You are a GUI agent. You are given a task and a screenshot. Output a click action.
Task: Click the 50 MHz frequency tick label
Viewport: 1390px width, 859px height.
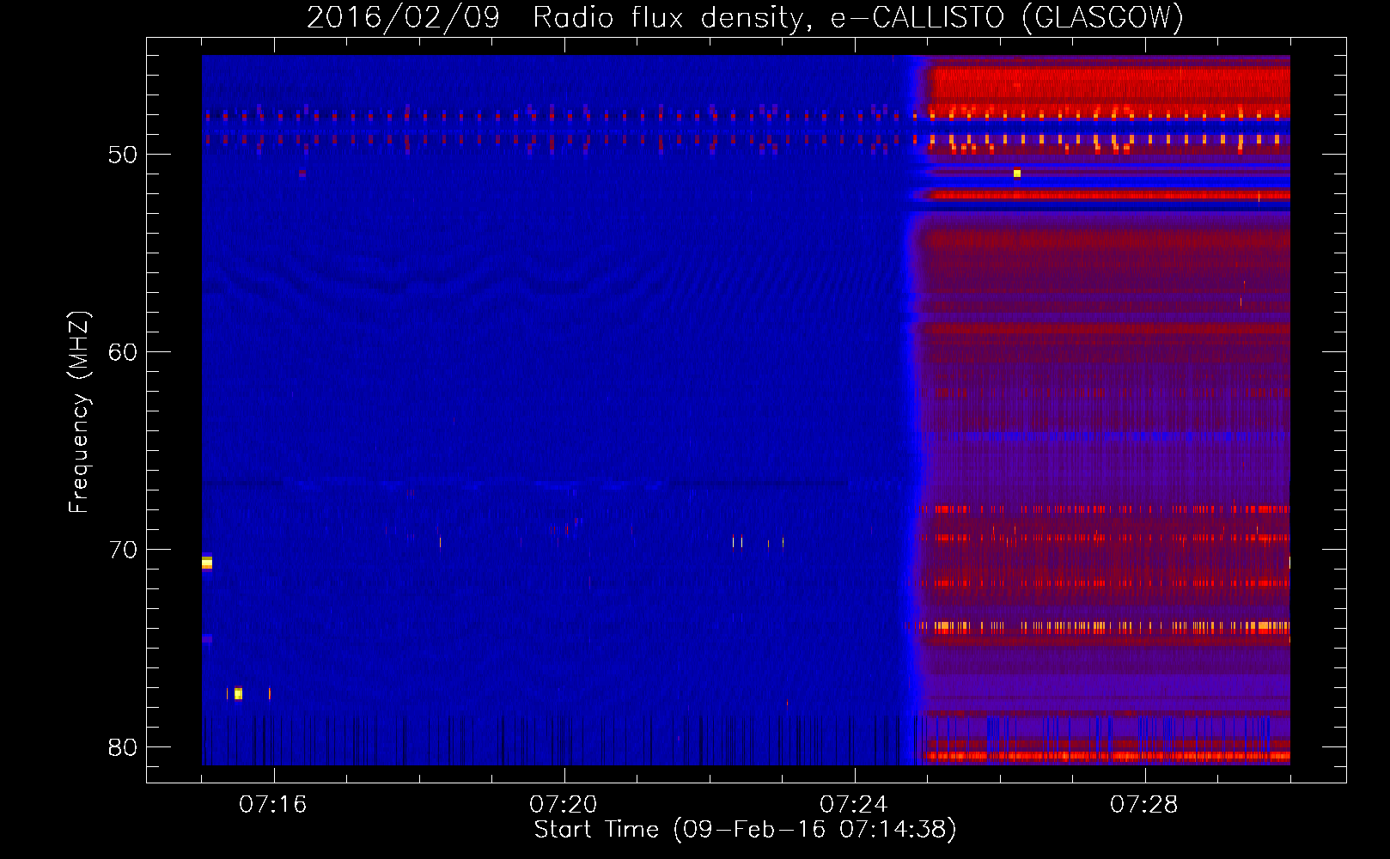coord(123,155)
